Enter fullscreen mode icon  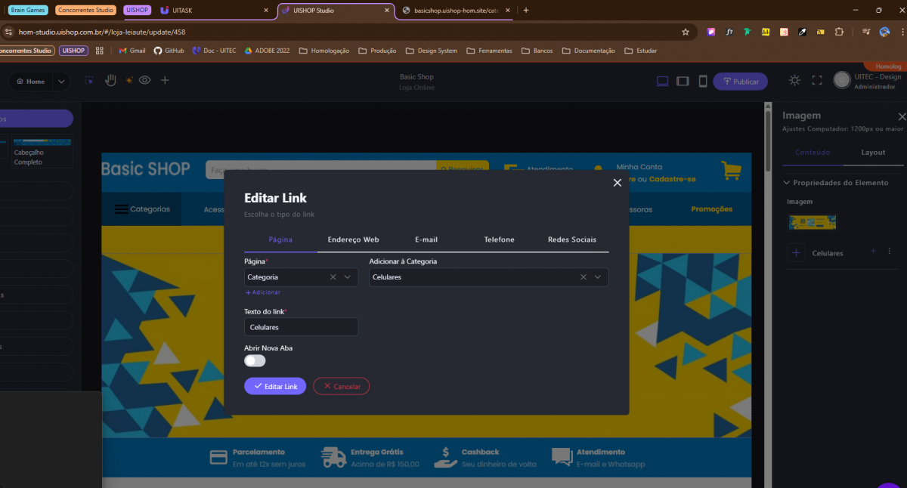(x=816, y=80)
